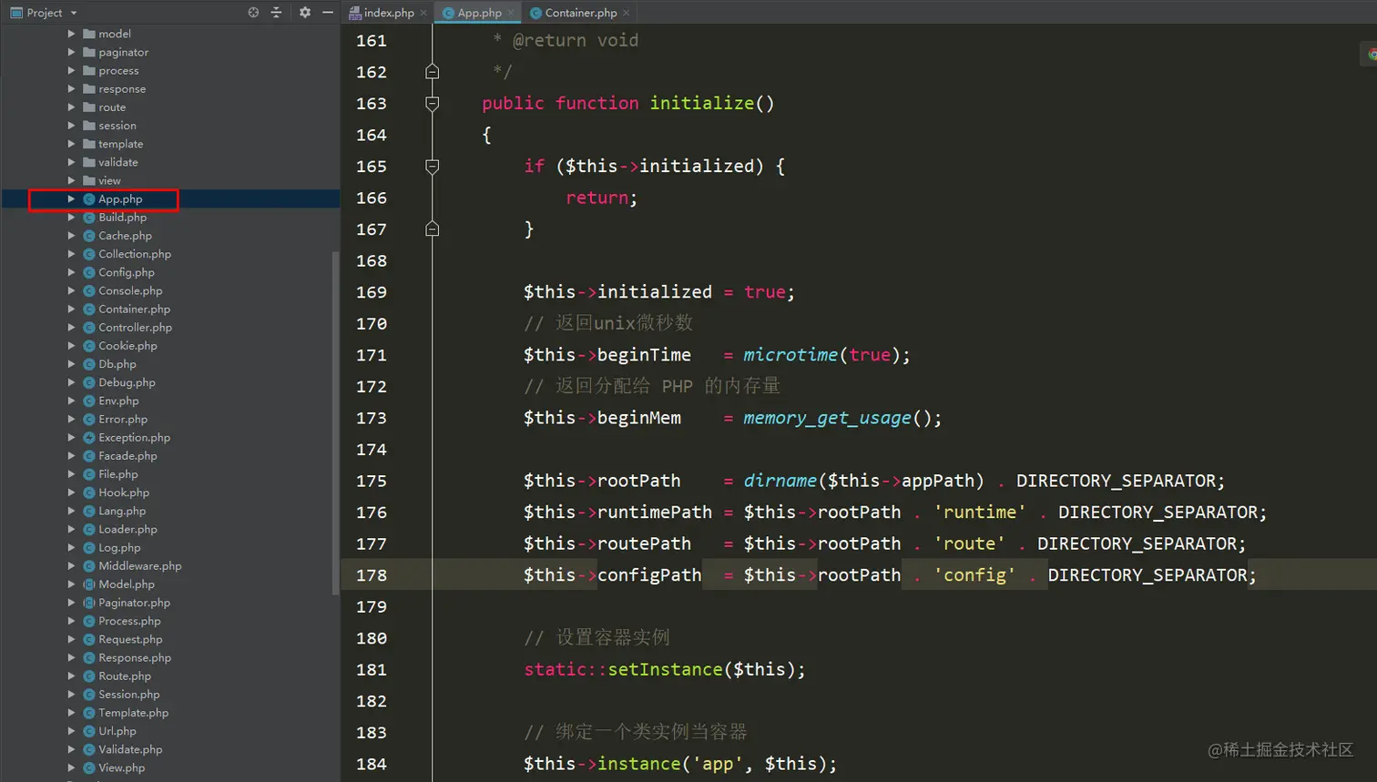This screenshot has height=782, width=1377.
Task: Expand the validate folder
Action: (71, 162)
